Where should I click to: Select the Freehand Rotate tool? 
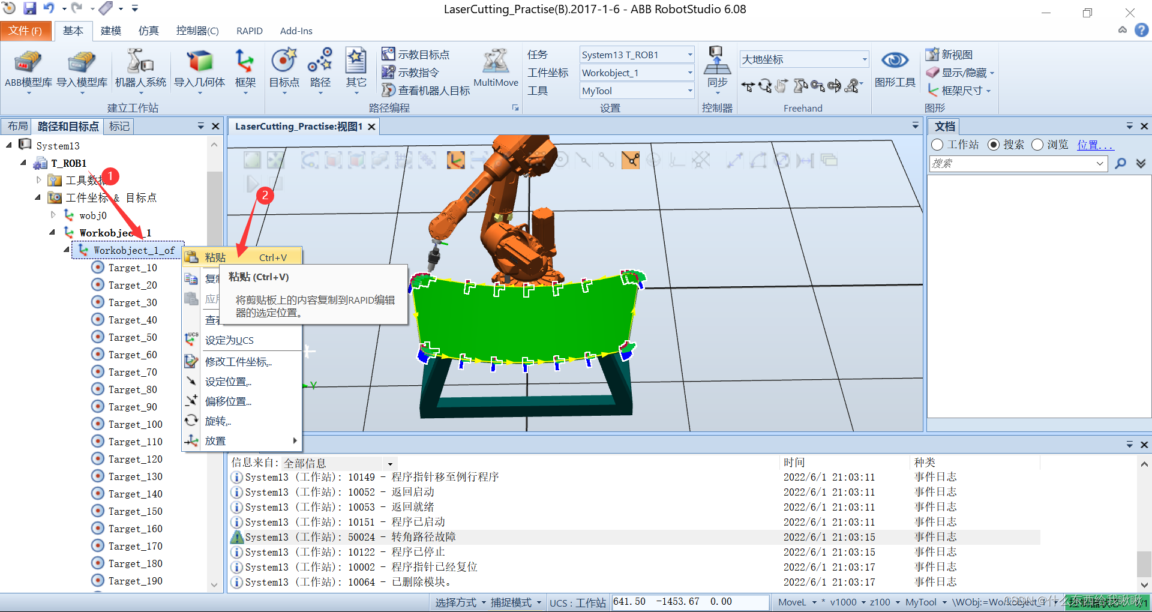pyautogui.click(x=765, y=86)
